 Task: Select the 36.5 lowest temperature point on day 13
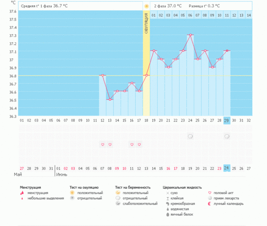tap(110, 99)
